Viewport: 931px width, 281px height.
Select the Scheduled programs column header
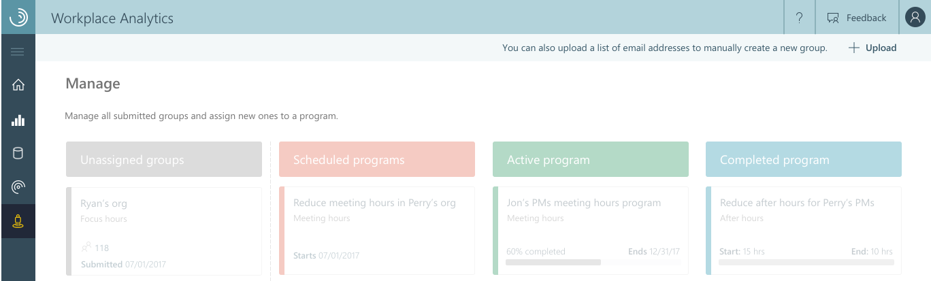point(377,159)
